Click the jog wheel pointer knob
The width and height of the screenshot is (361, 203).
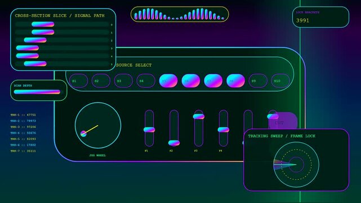(x=83, y=134)
